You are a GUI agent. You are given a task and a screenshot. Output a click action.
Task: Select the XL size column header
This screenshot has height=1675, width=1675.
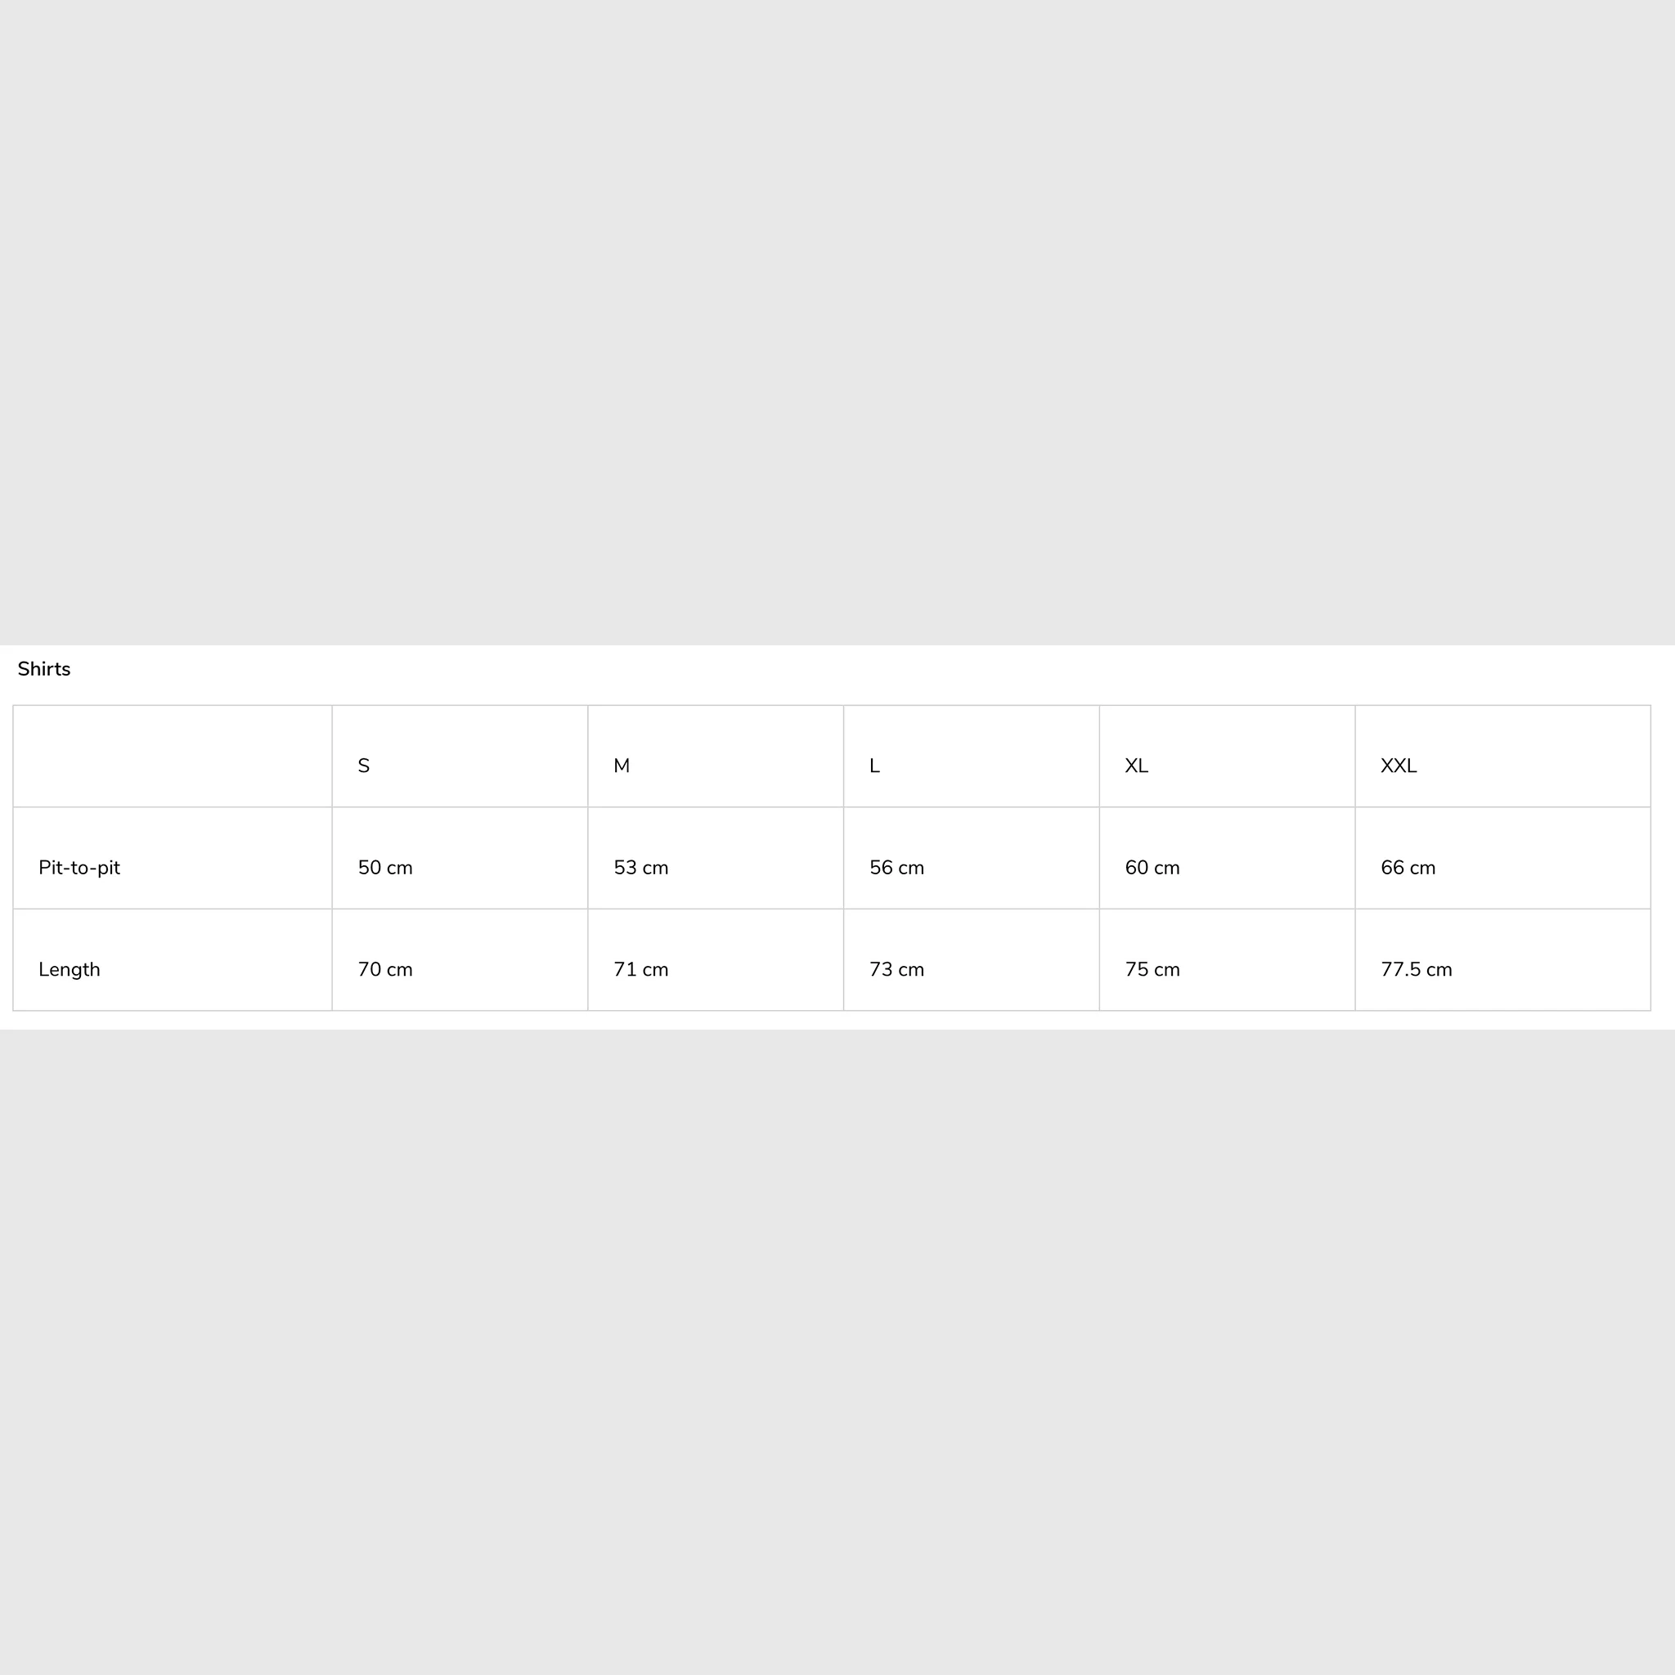1227,756
